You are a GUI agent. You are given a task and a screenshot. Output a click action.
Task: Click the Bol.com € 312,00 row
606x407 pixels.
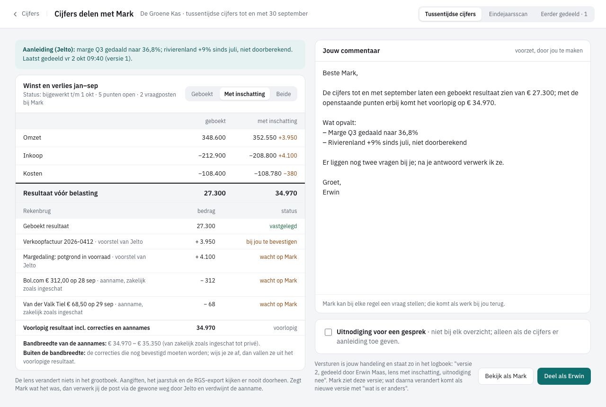[160, 285]
